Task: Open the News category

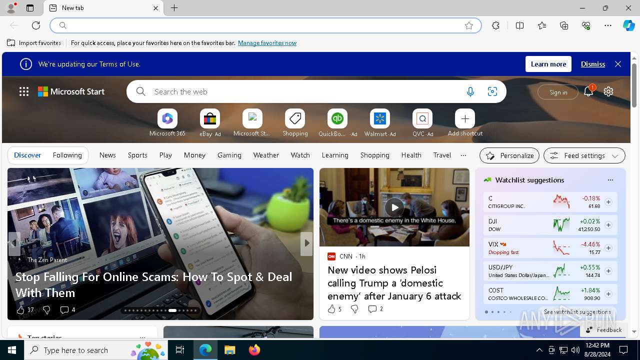Action: point(107,155)
